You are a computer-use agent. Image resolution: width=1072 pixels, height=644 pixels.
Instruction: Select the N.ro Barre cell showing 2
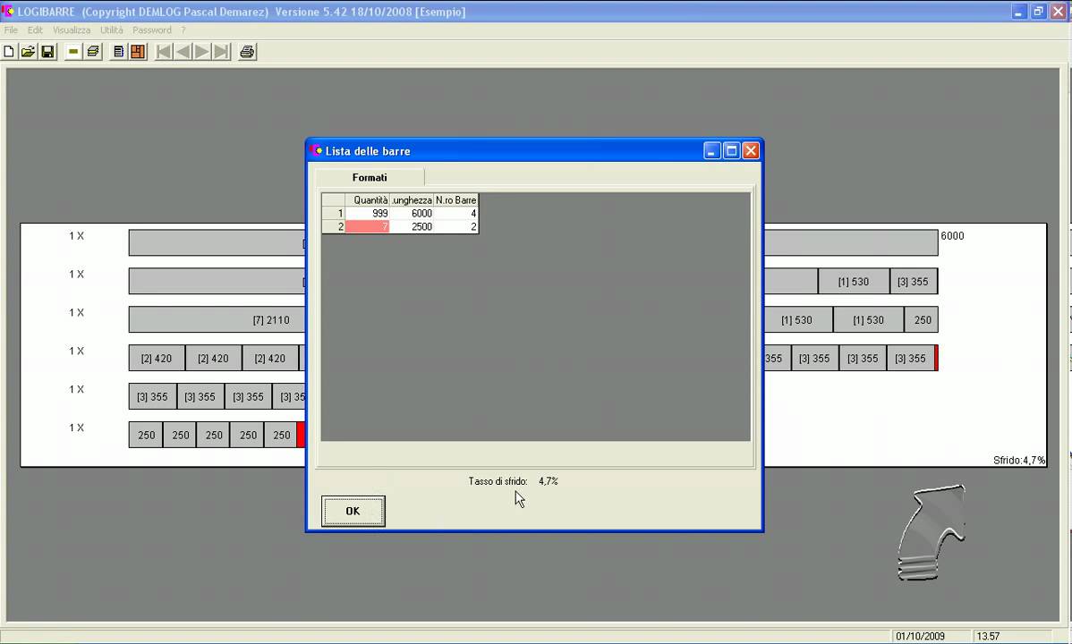click(x=456, y=226)
